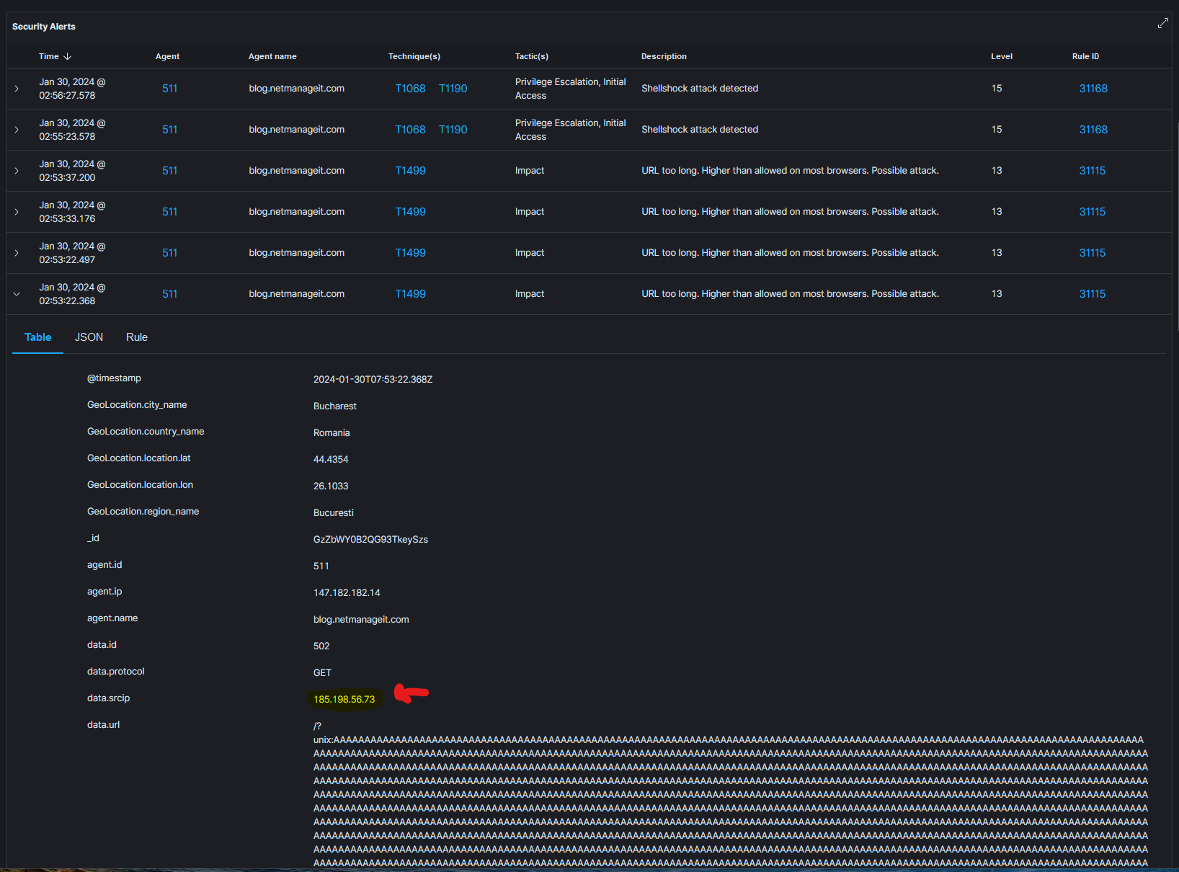Click the Level column header

pos(1001,56)
